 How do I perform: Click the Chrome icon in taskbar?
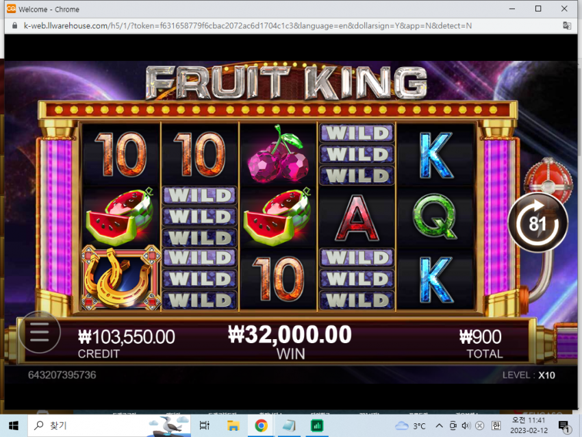pos(261,425)
